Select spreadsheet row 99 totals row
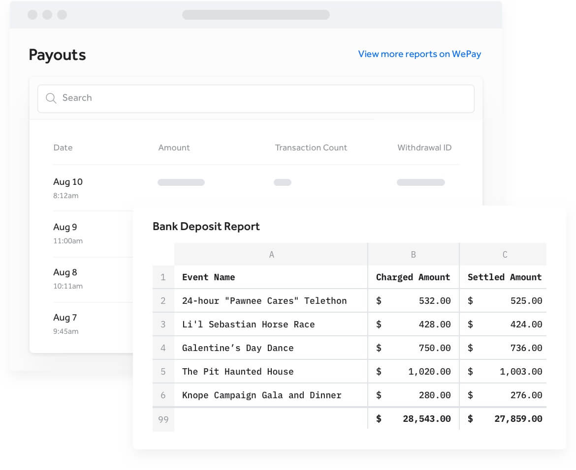 (163, 419)
